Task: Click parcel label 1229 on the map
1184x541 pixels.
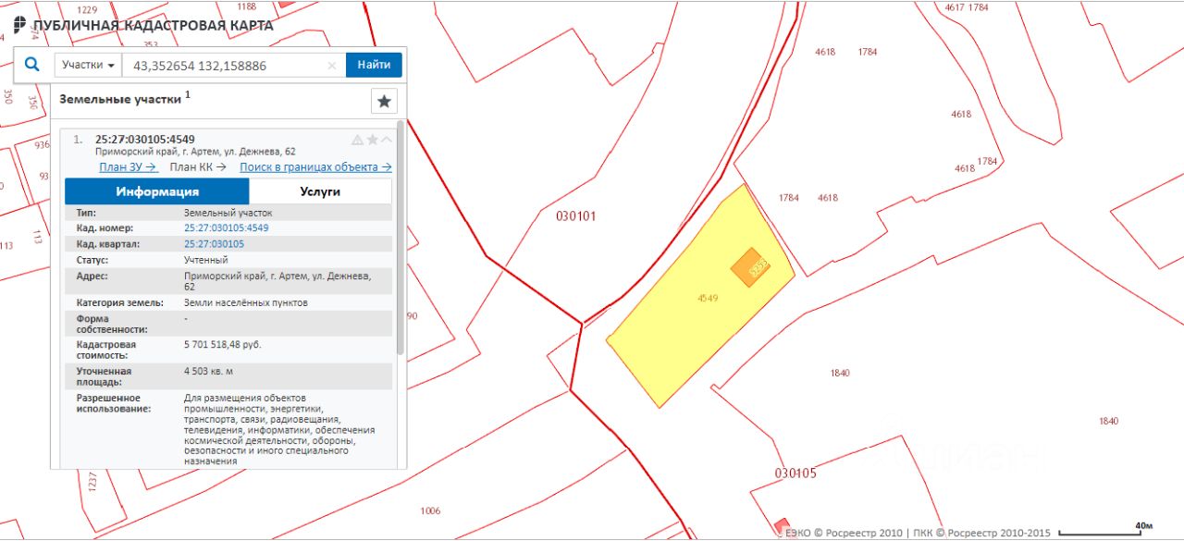Action: (x=87, y=9)
